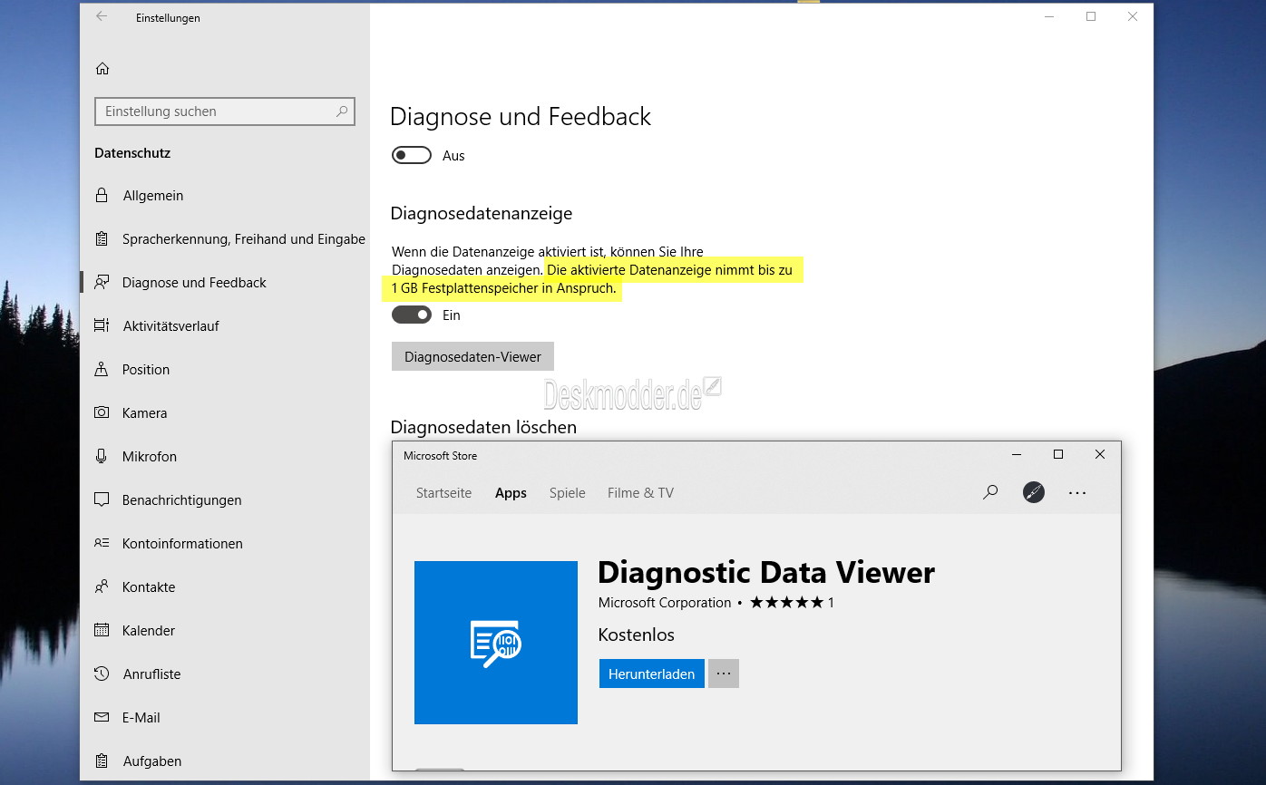This screenshot has width=1266, height=785.
Task: Click the envelope icon beside E-Mail
Action: (x=102, y=717)
